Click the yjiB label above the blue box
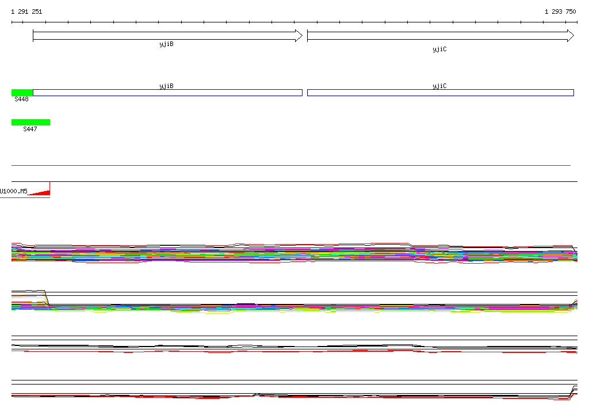This screenshot has width=589, height=411. coord(166,86)
